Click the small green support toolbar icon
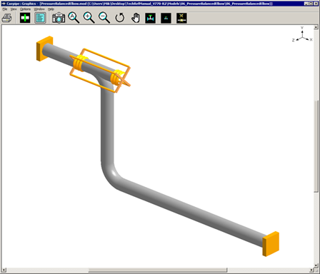 [166, 18]
